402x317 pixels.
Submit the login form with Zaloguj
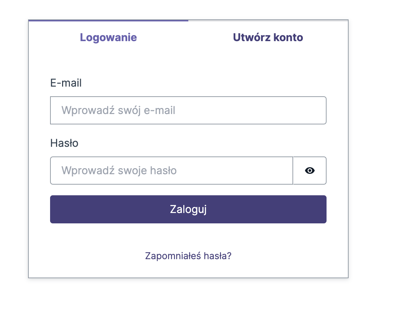coord(188,209)
